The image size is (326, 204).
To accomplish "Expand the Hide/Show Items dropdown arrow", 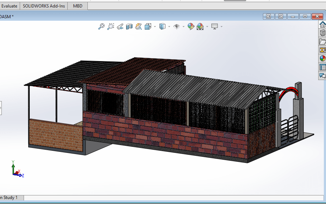I will click(183, 26).
